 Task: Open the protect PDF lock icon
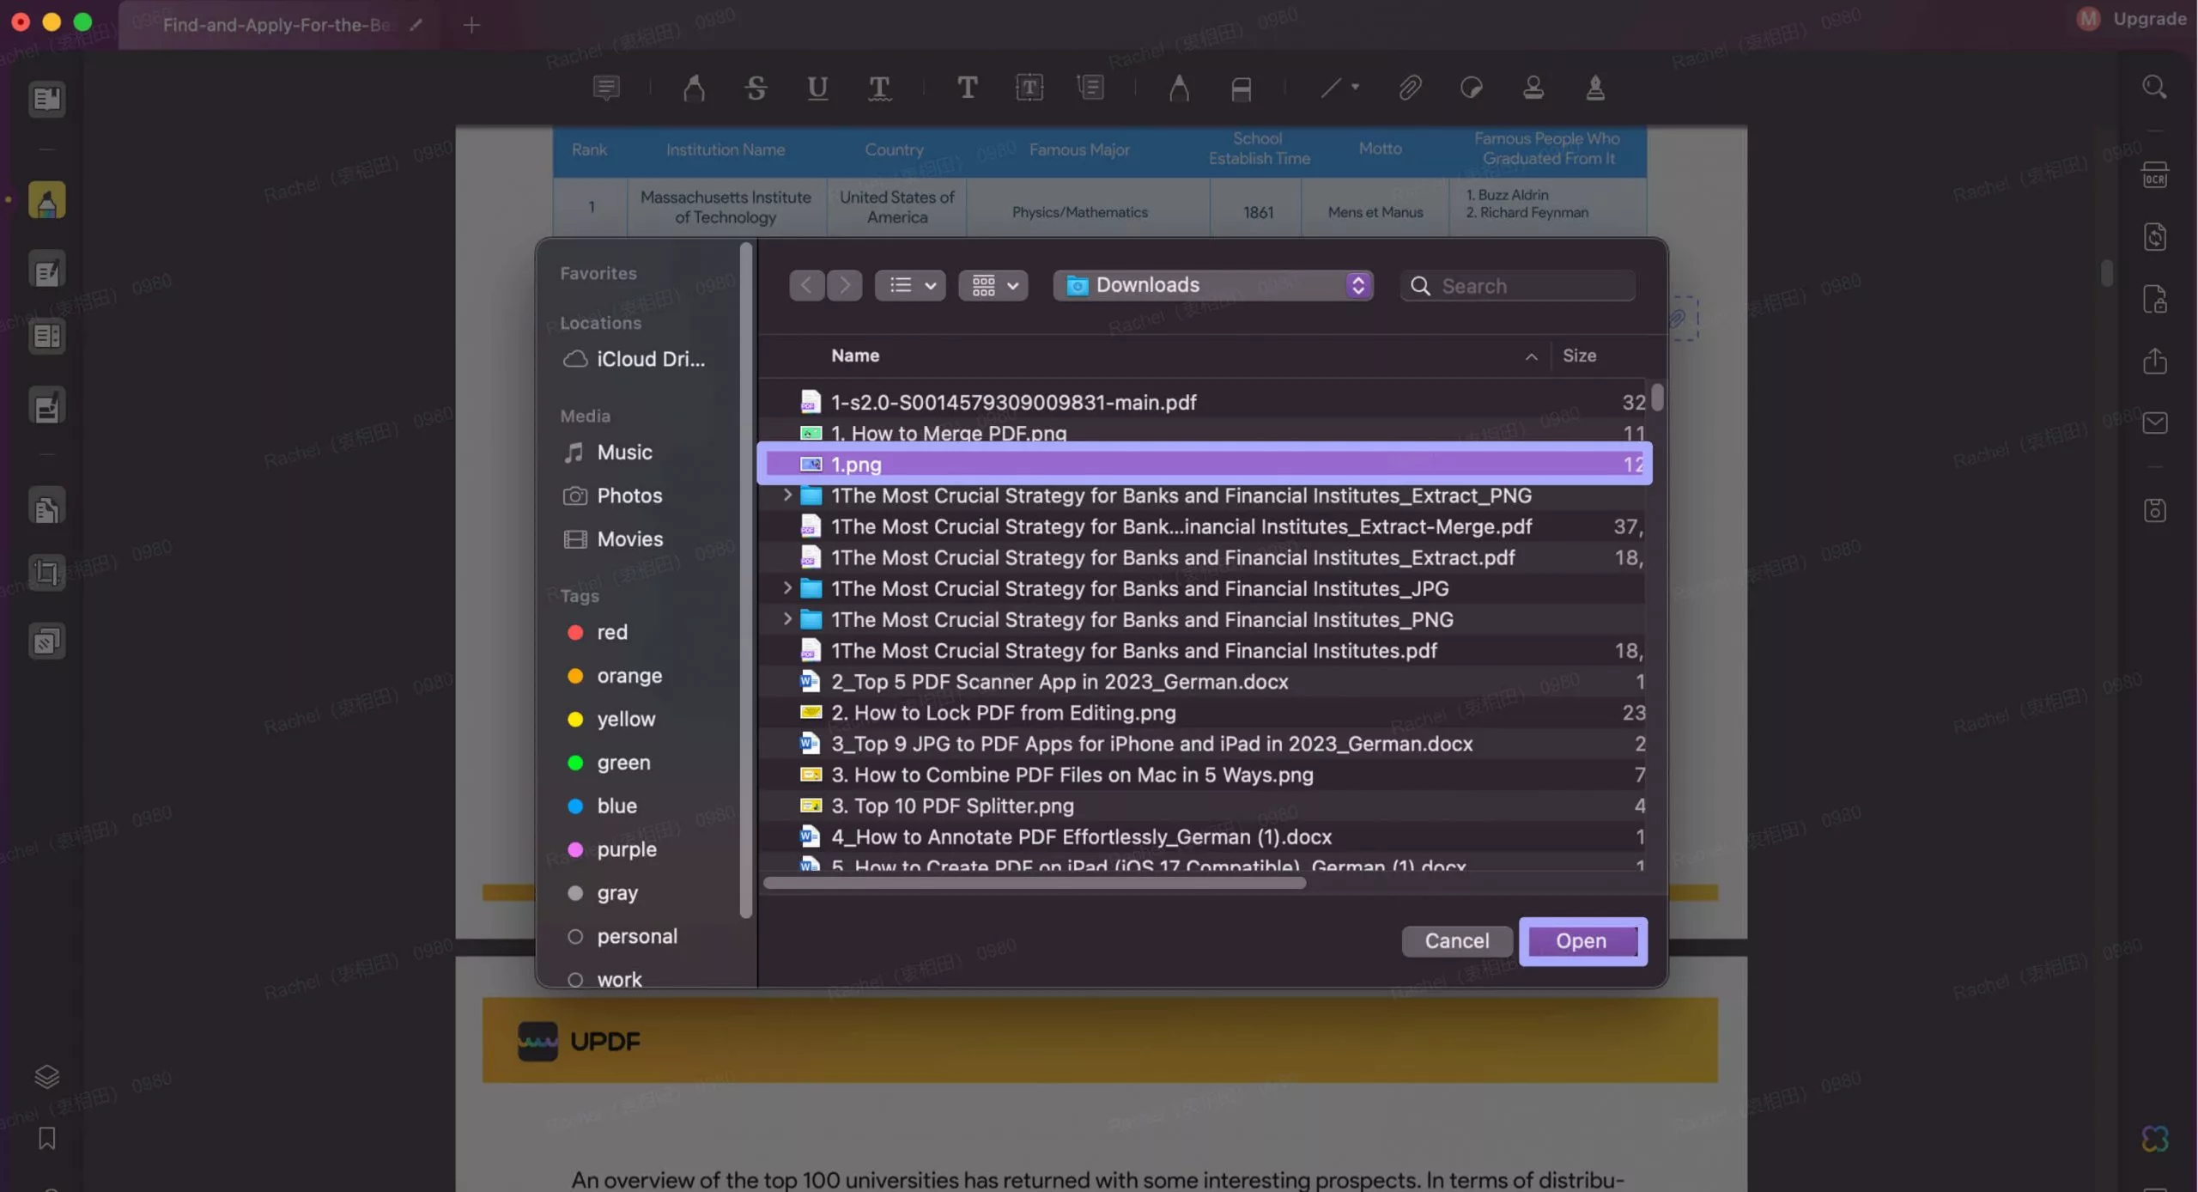(x=2154, y=299)
